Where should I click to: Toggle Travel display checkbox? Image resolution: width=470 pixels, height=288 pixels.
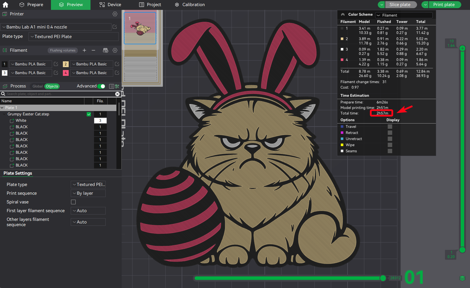coord(390,127)
